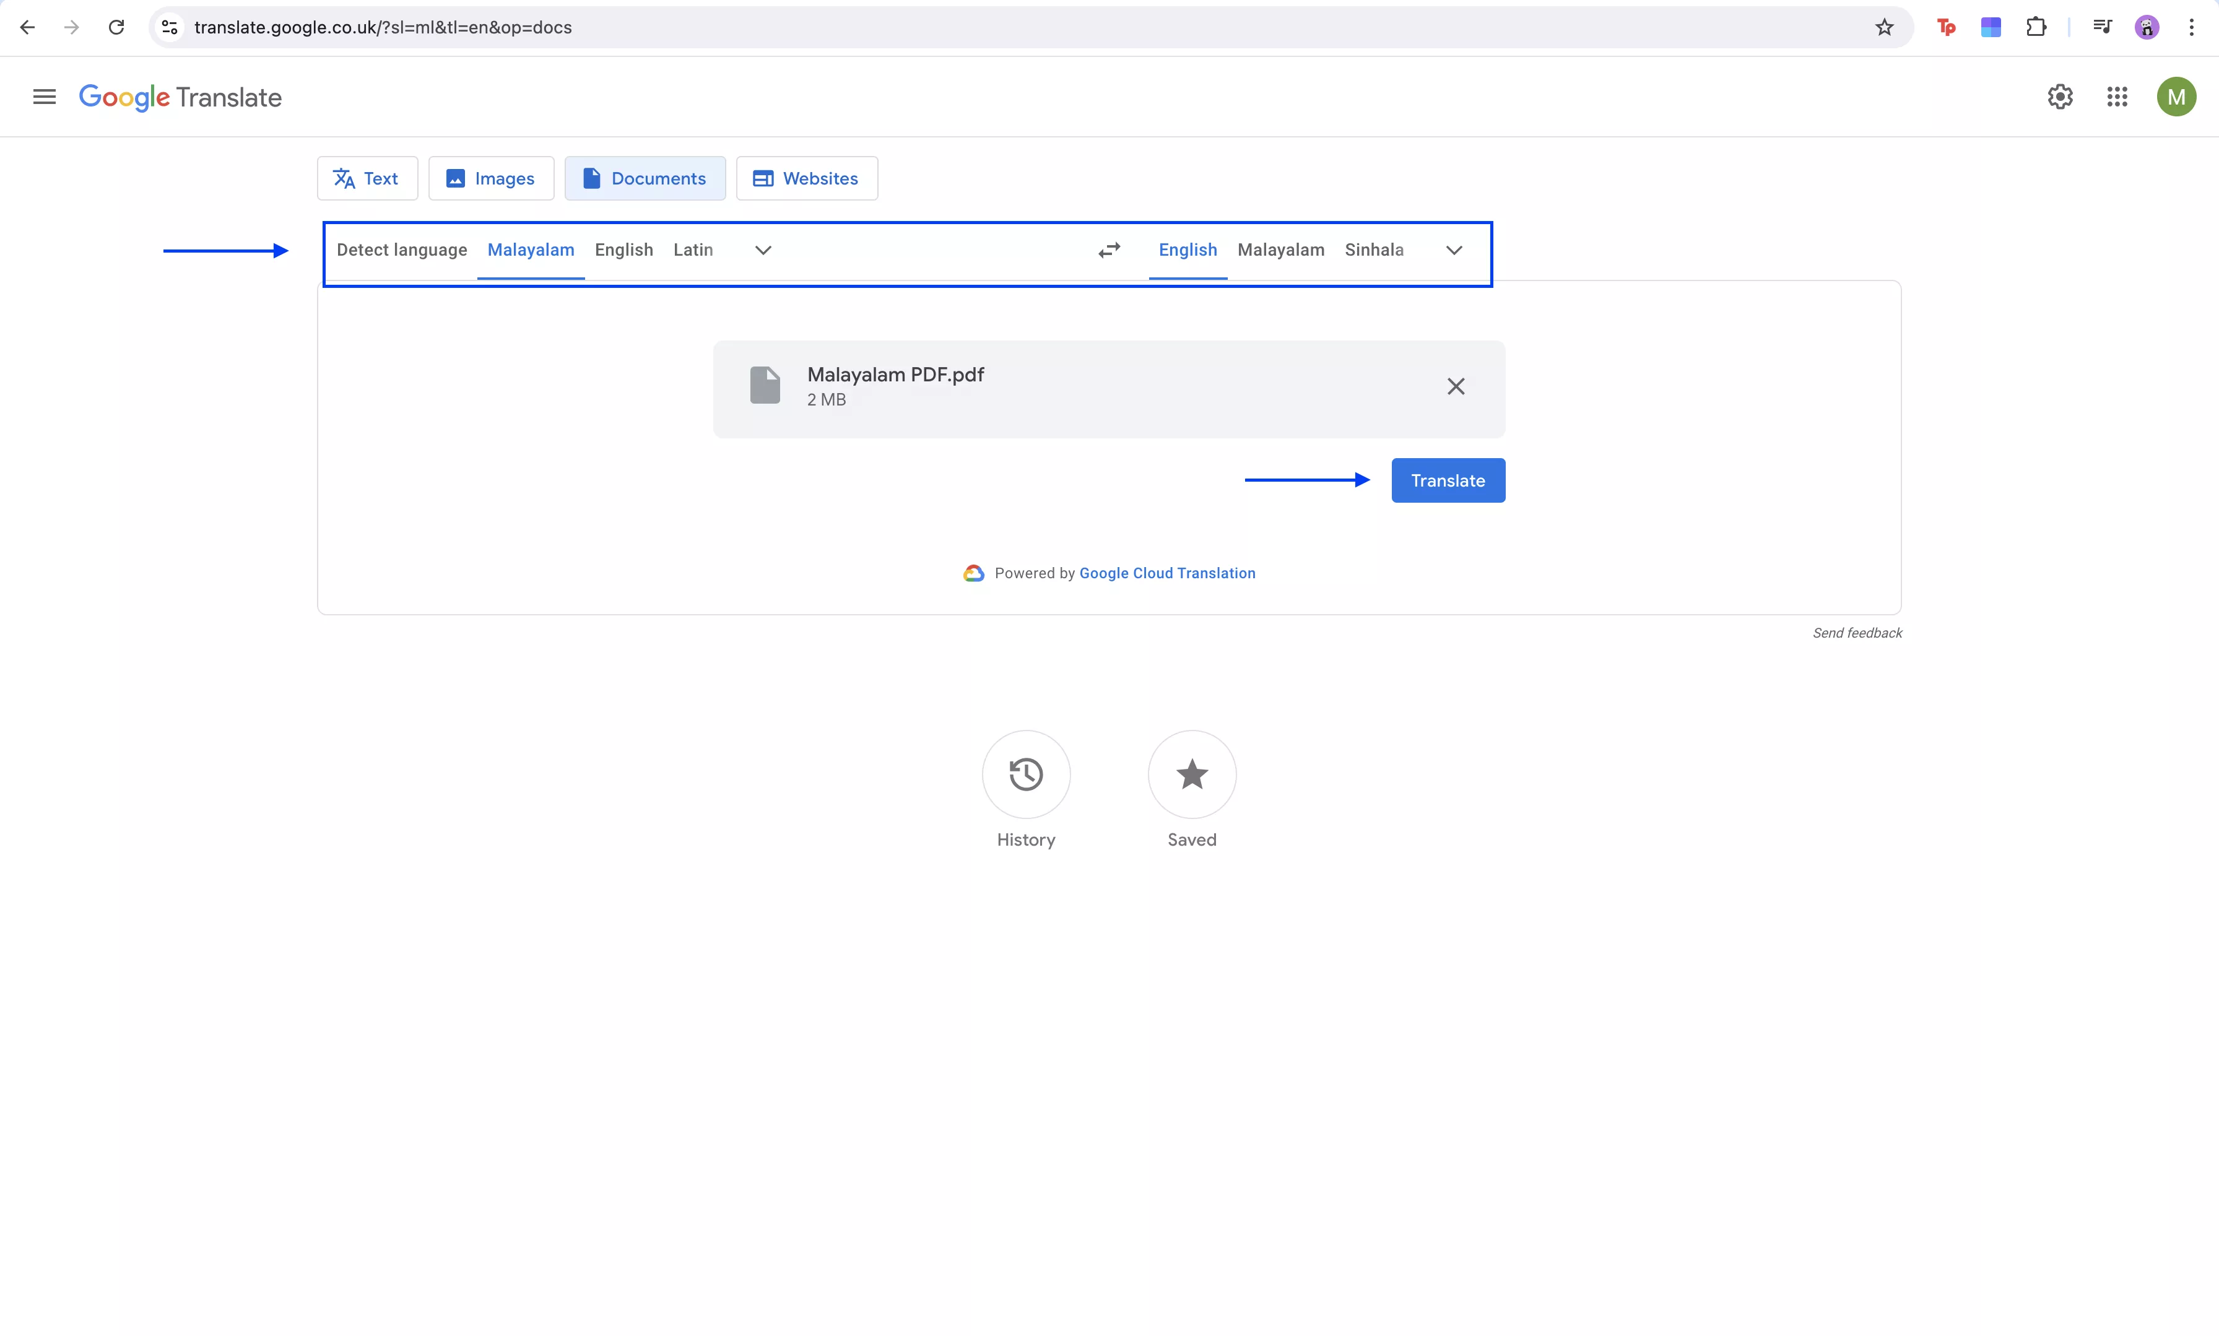Click the blue Translate button

click(x=1448, y=481)
